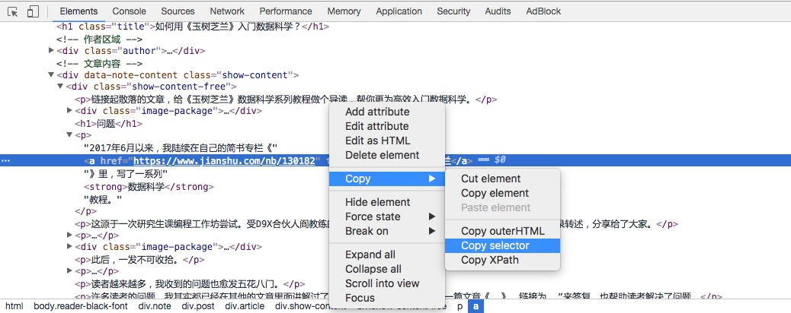
Task: Choose Delete element from context menu
Action: tap(382, 155)
